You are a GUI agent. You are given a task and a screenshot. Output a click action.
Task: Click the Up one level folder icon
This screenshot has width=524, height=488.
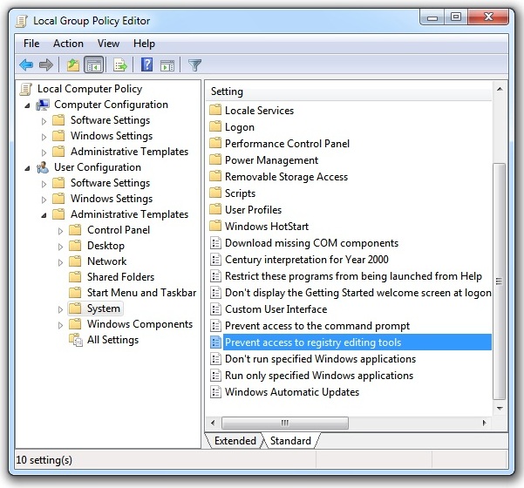click(x=73, y=65)
